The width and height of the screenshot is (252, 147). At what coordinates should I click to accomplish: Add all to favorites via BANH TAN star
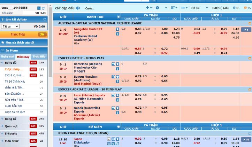tap(119, 17)
